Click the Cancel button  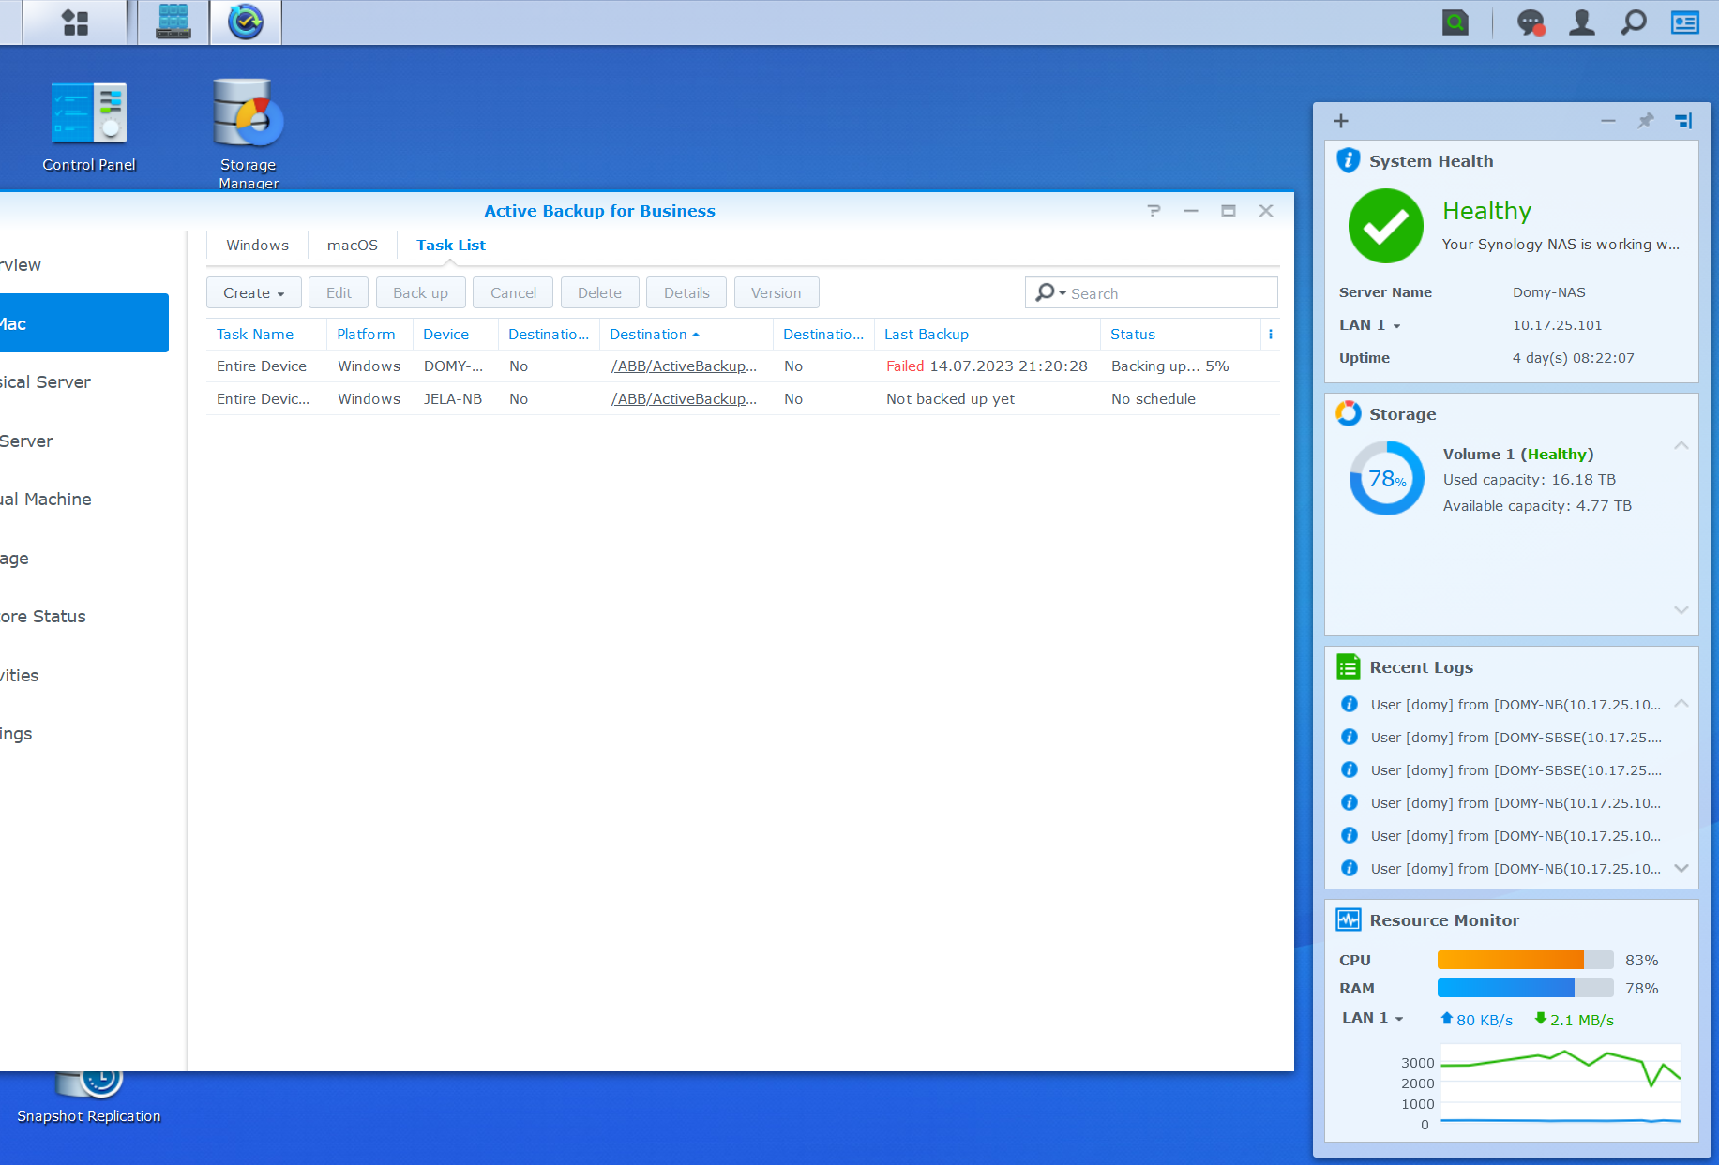click(513, 292)
